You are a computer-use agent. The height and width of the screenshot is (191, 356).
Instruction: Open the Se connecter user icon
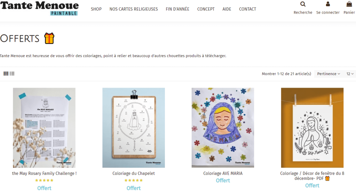coord(328,4)
